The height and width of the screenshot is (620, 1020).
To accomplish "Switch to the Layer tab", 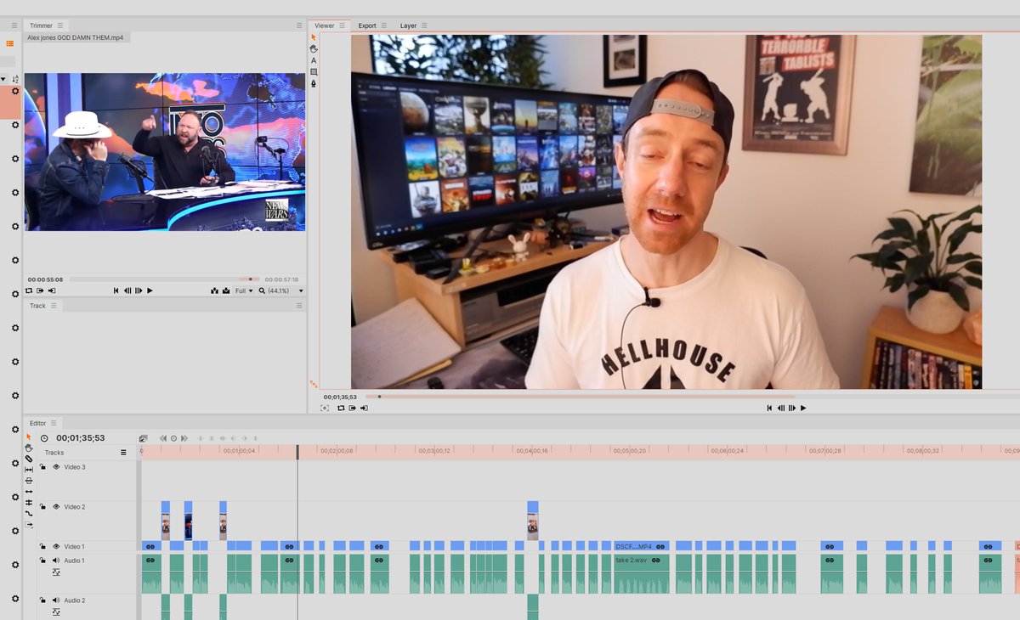I will [x=410, y=25].
